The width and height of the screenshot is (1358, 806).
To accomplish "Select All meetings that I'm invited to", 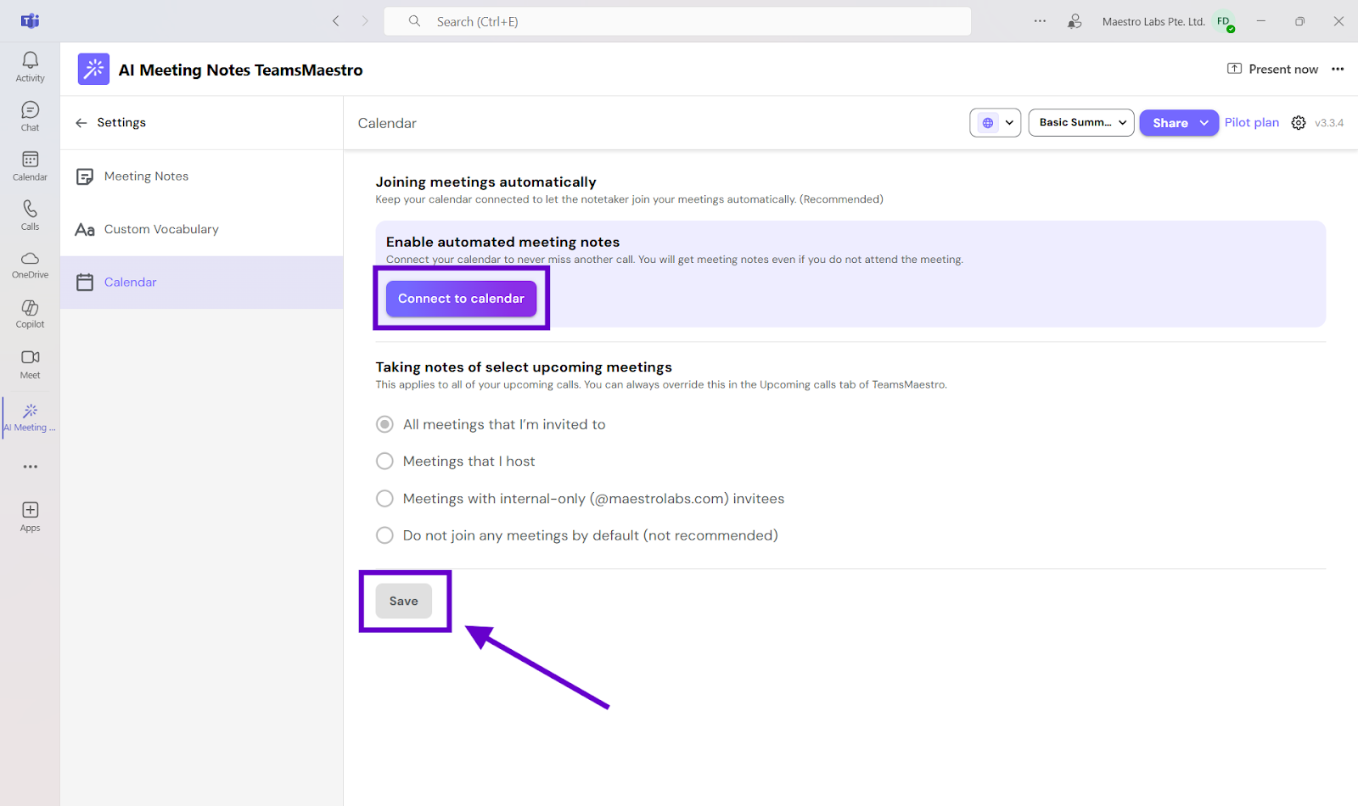I will pos(384,424).
